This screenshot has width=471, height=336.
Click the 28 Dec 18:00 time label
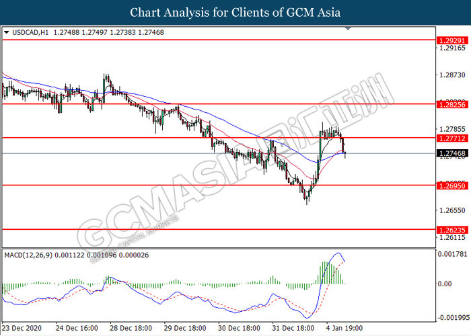coord(131,329)
